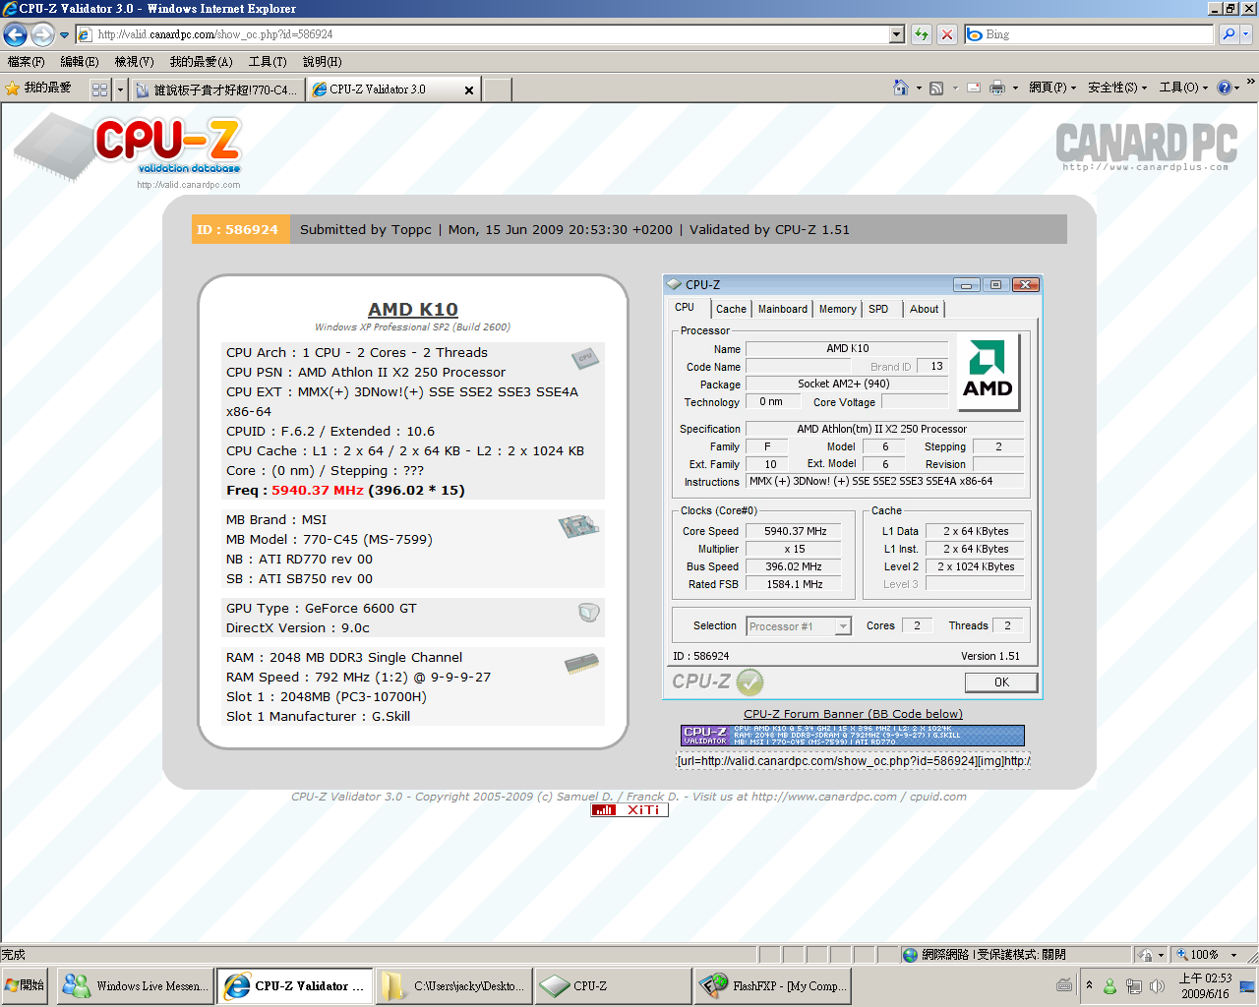The height and width of the screenshot is (1007, 1259).
Task: Select the SPD tab in CPU-Z image
Action: tap(878, 309)
